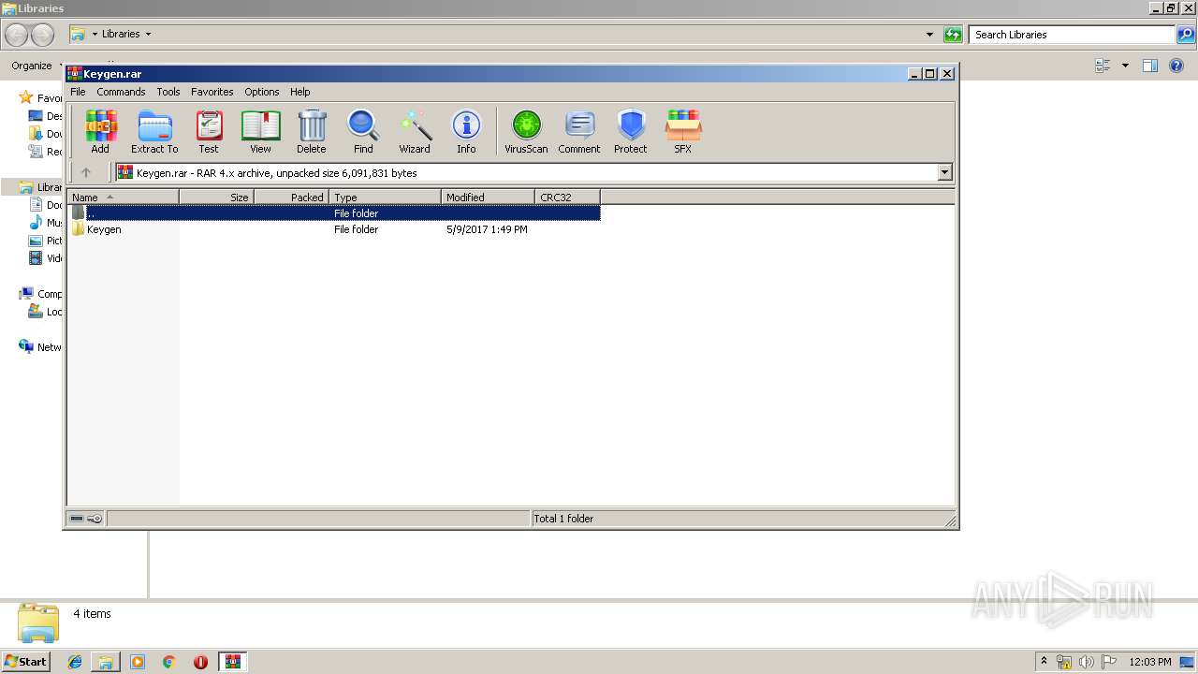Screen dimensions: 1198x674
Task: Click the taskbar clock 12:03 PM
Action: (1150, 662)
